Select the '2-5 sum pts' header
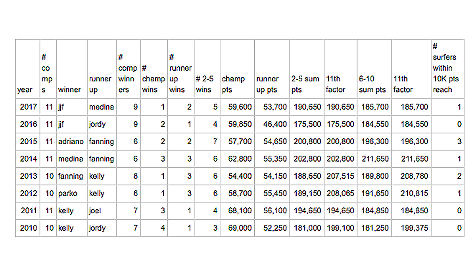Image resolution: width=476 pixels, height=276 pixels. (307, 69)
